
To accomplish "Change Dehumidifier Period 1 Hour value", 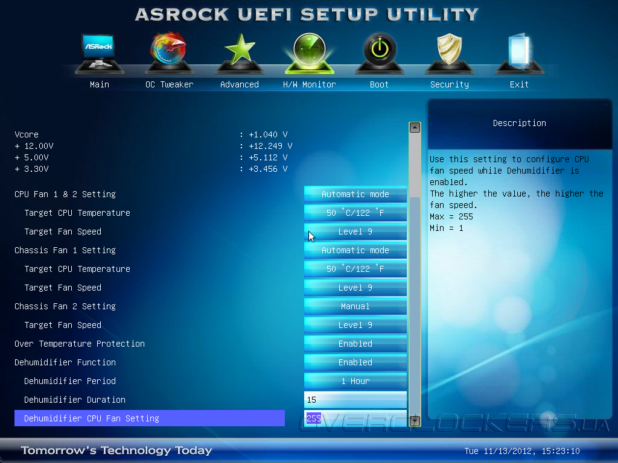I will [355, 381].
